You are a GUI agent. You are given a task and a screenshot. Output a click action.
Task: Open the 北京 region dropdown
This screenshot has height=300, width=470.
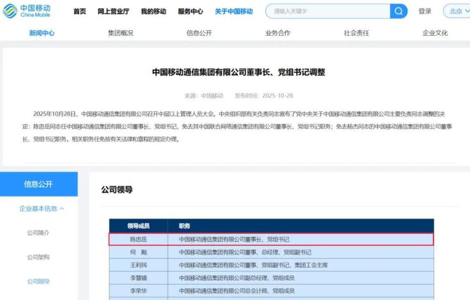point(456,10)
